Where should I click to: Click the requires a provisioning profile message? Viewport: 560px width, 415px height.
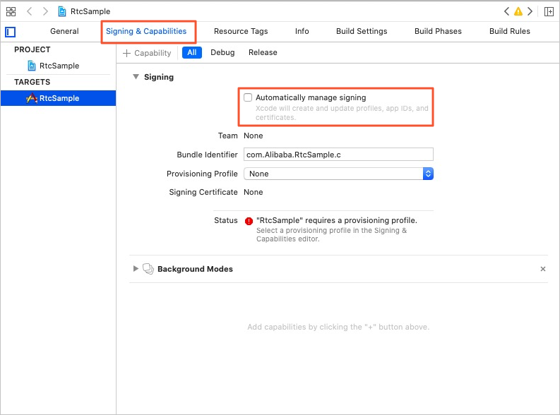click(x=336, y=220)
